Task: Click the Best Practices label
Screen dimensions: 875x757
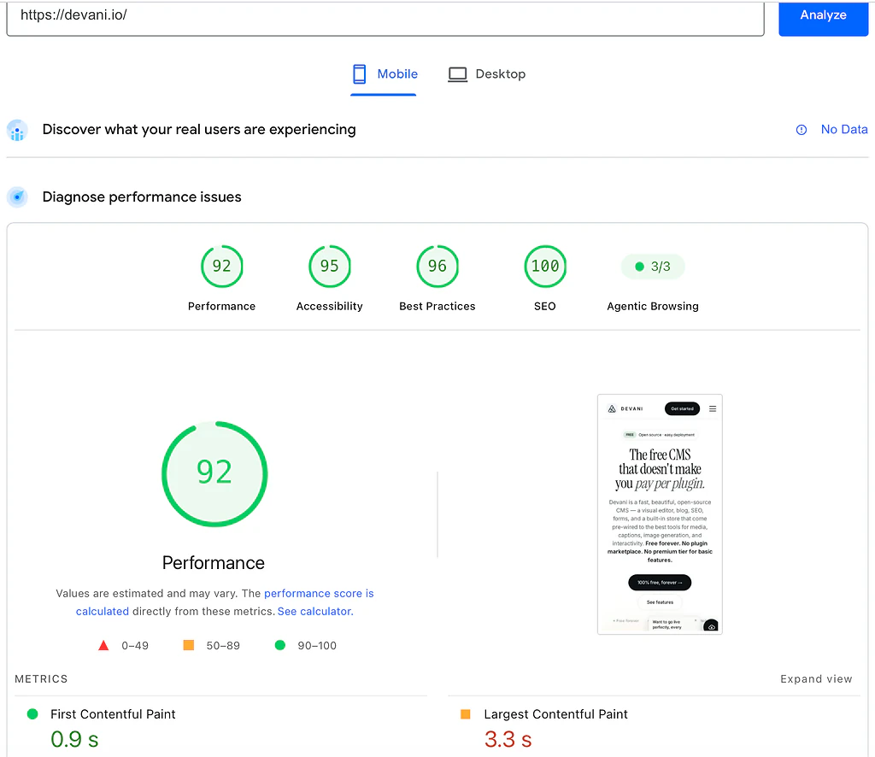Action: coord(437,306)
